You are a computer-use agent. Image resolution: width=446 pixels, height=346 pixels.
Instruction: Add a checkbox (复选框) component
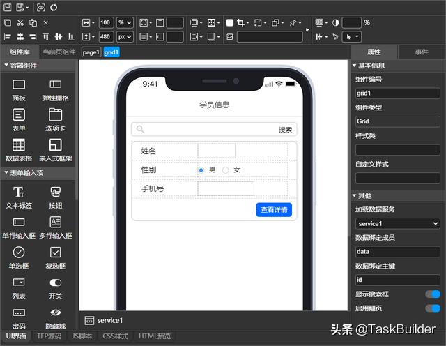point(56,257)
